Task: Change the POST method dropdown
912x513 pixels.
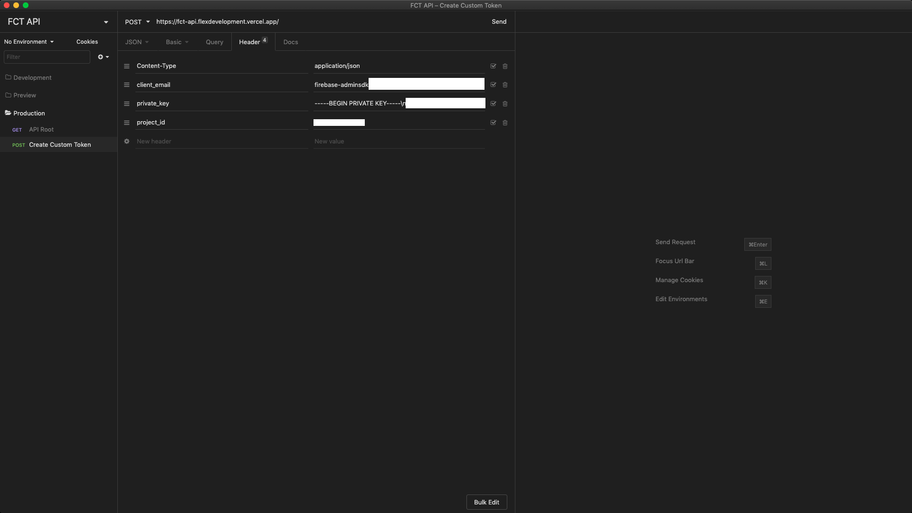Action: click(137, 22)
